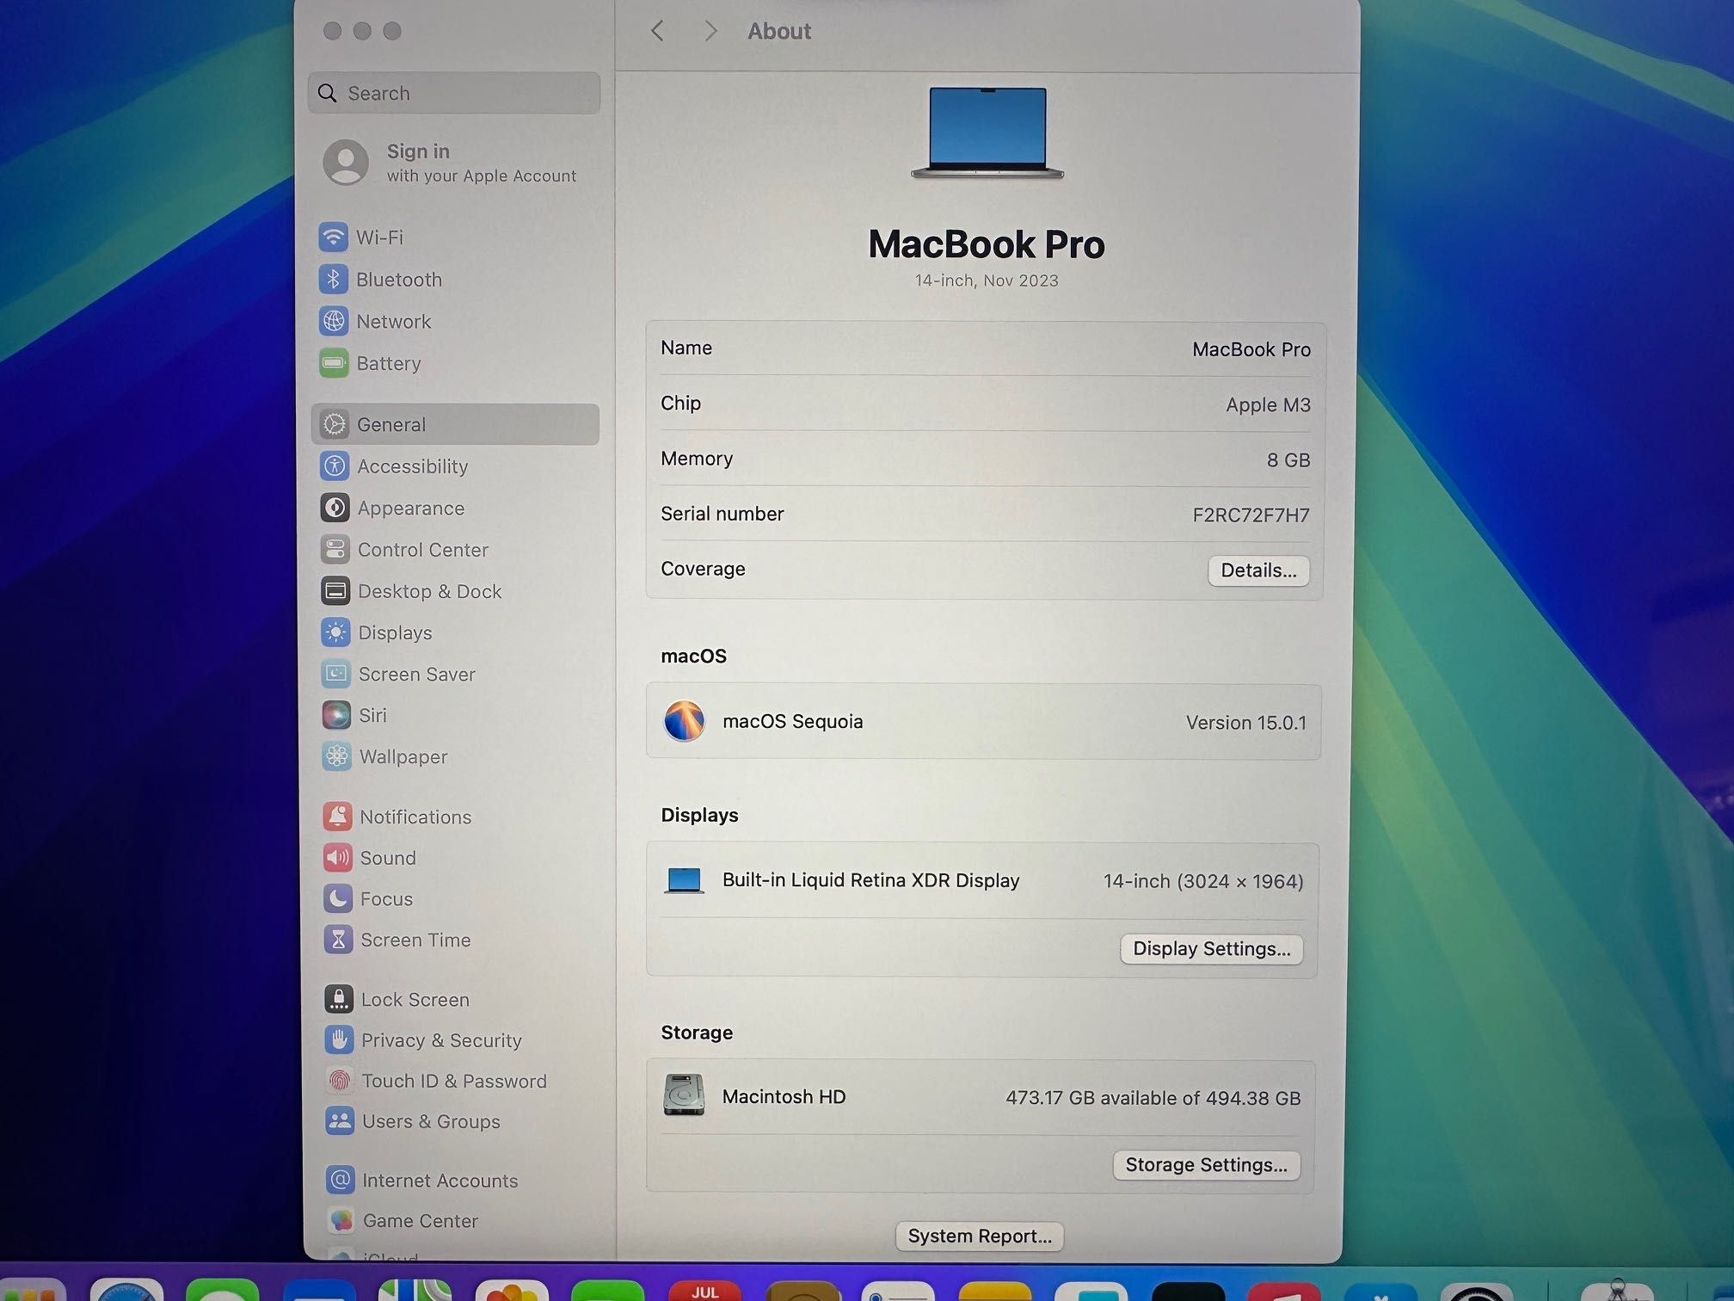This screenshot has width=1734, height=1301.
Task: Click the About title in toolbar
Action: pyautogui.click(x=779, y=32)
